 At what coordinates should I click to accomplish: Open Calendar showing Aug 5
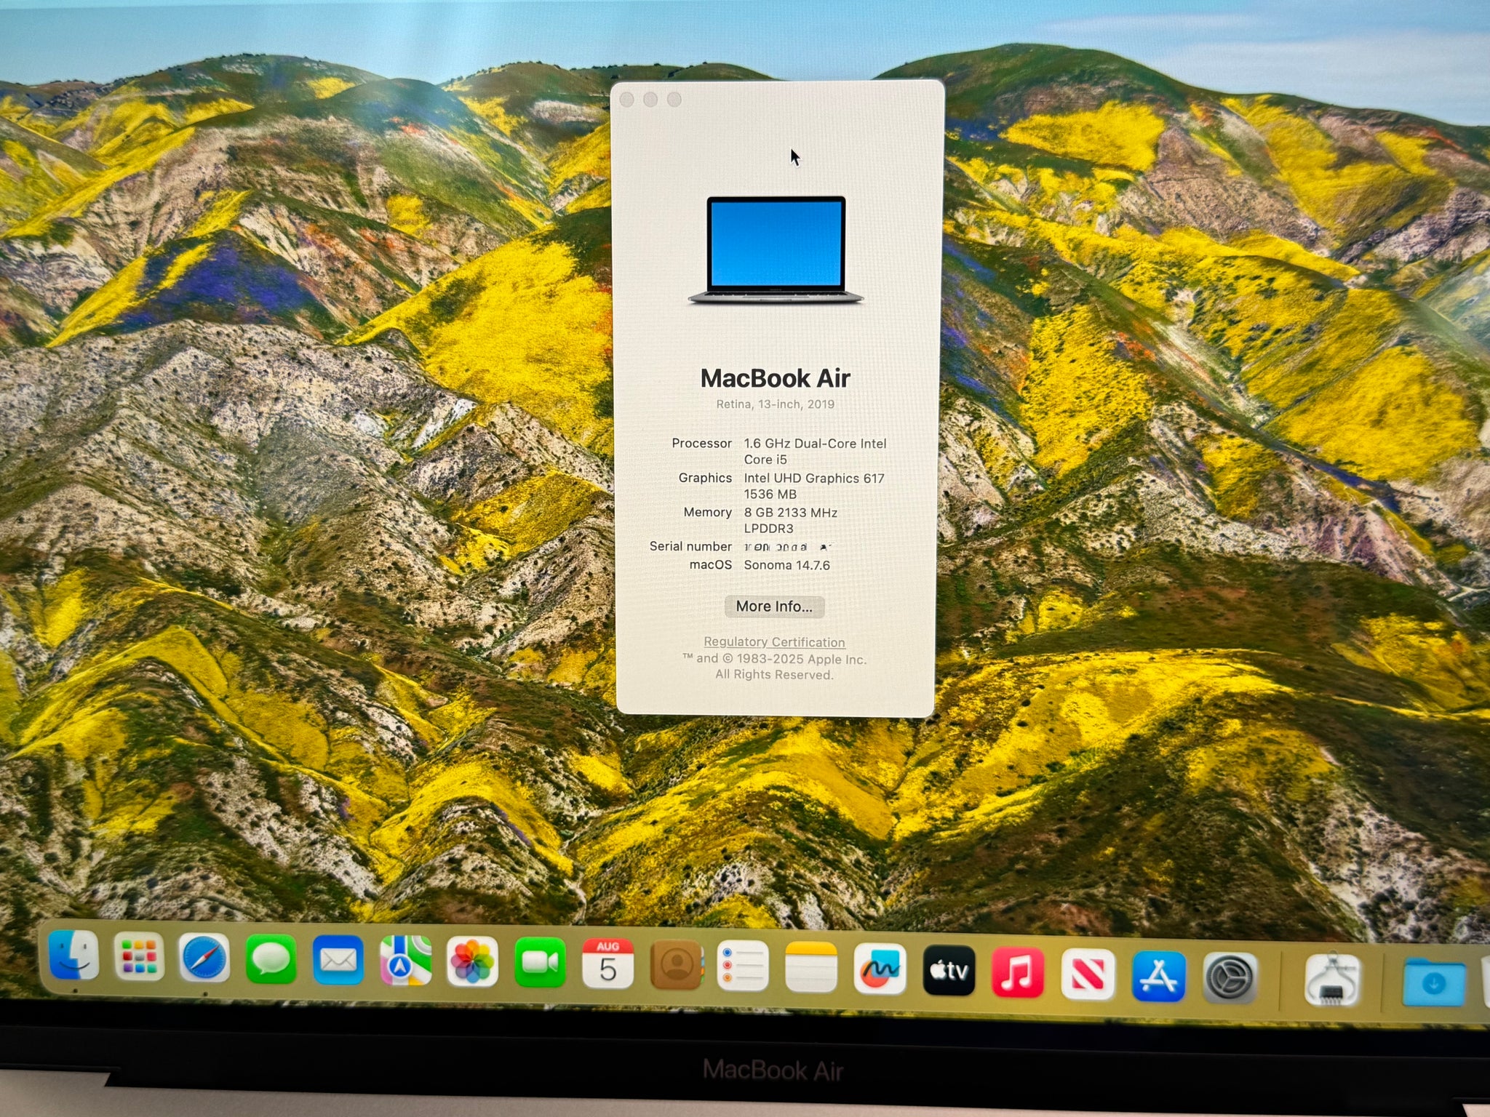[607, 964]
